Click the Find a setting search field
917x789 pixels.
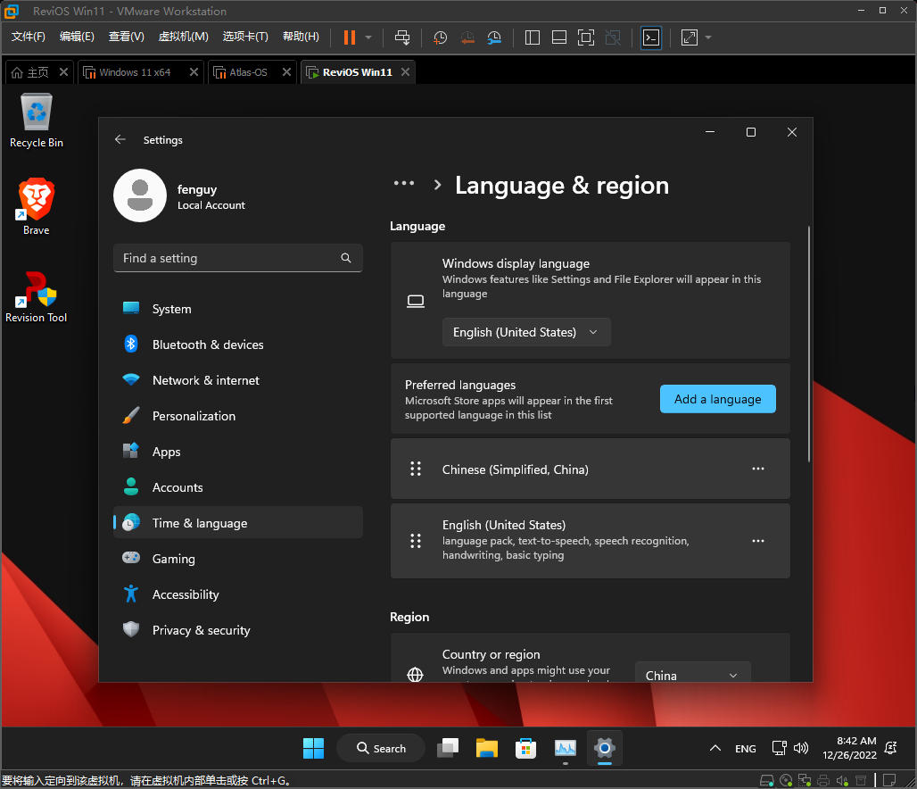tap(228, 258)
